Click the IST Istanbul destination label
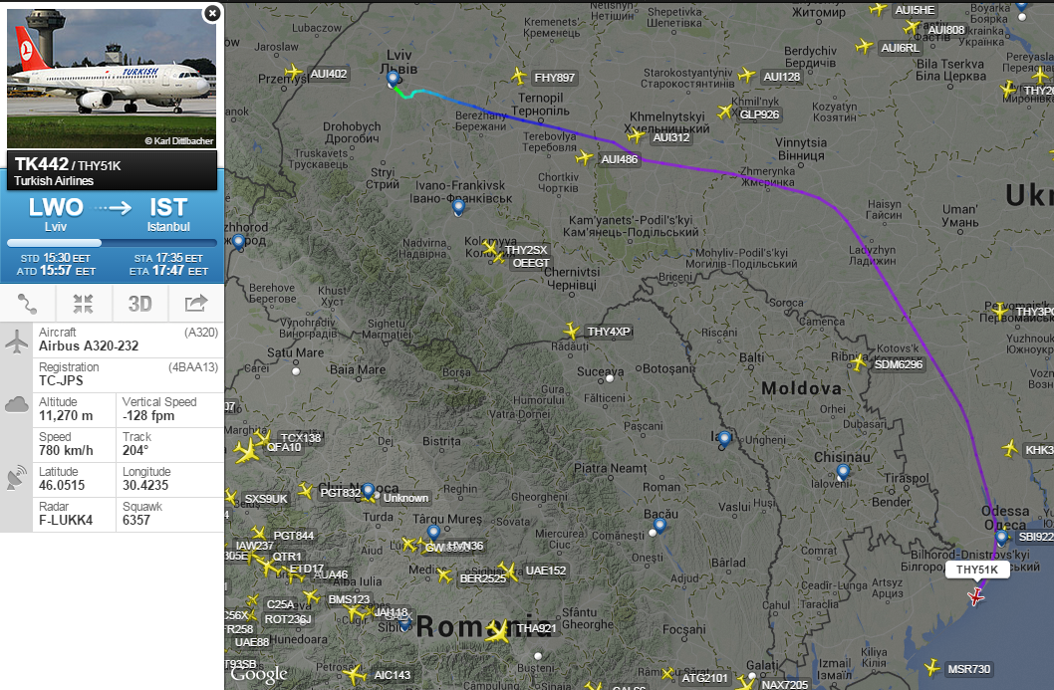The width and height of the screenshot is (1054, 690). click(168, 214)
